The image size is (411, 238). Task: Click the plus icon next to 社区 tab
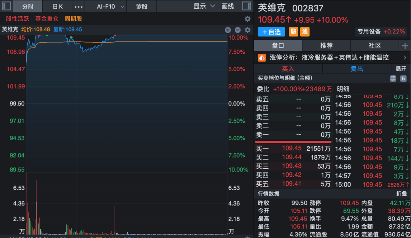405,45
